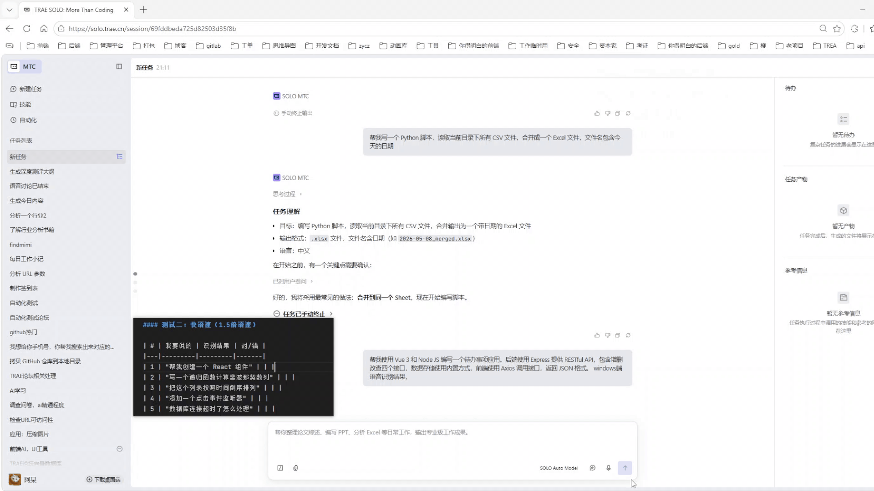Click 下载桌面端 download button
Image resolution: width=874 pixels, height=491 pixels.
pyautogui.click(x=103, y=480)
